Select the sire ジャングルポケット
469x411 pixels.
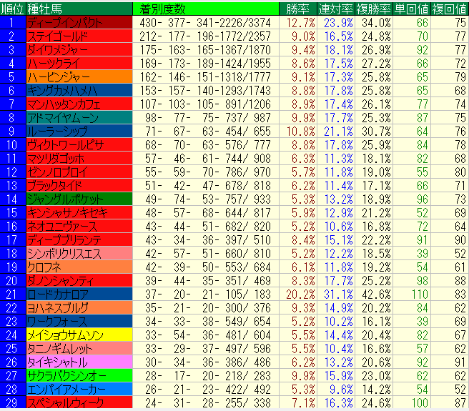click(79, 199)
